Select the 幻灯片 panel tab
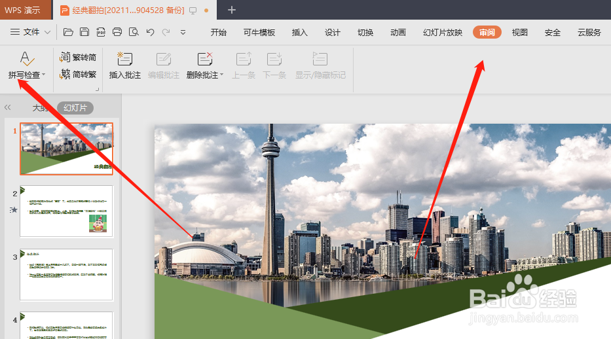 point(75,108)
